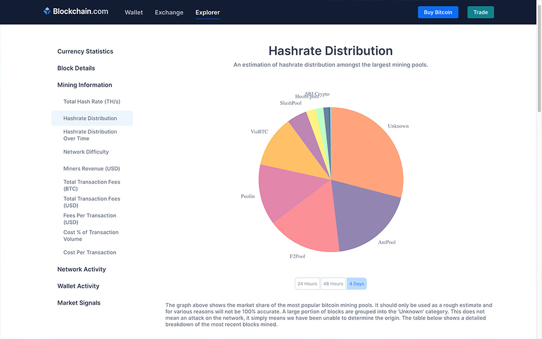Viewport: 542px width, 339px height.
Task: Open Cost % of Transaction Volume
Action: (91, 235)
